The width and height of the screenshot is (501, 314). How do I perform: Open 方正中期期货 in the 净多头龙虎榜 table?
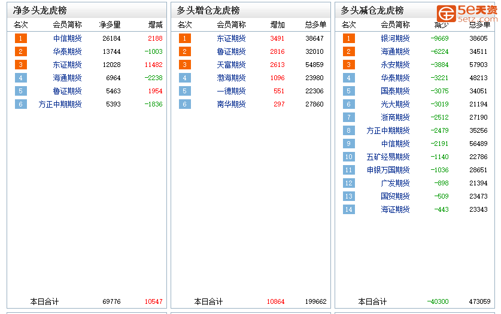(60, 104)
